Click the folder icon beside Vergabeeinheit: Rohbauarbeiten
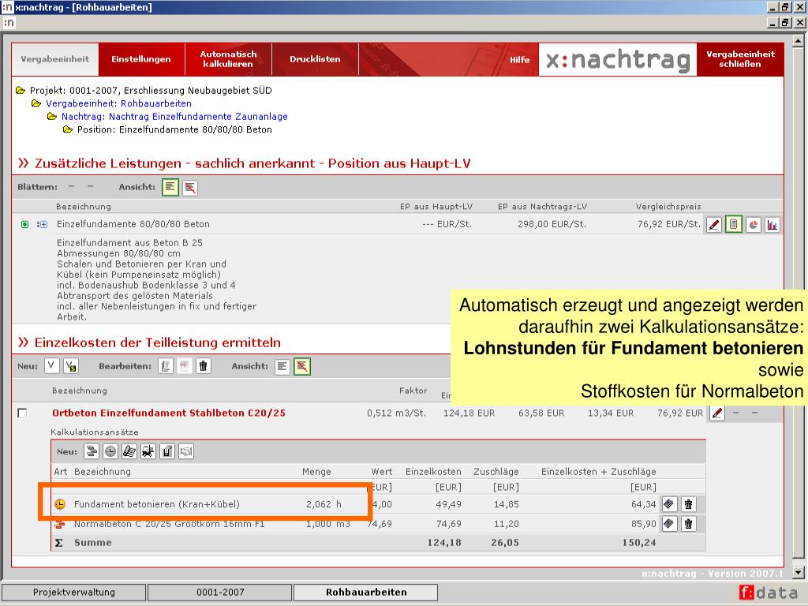The height and width of the screenshot is (606, 808). click(36, 103)
